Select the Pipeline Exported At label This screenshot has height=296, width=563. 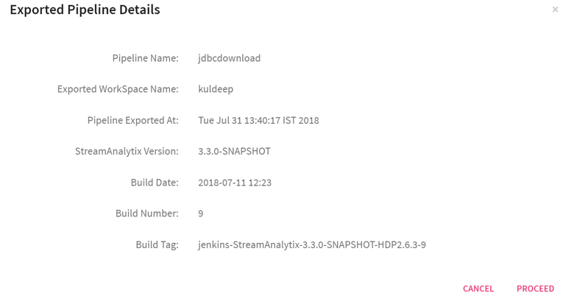132,120
